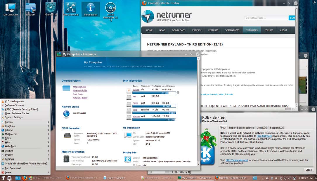Screen dimensions: 317x181
Task: Switch to spare – Dolphin taskbar entry
Action: (x=114, y=178)
